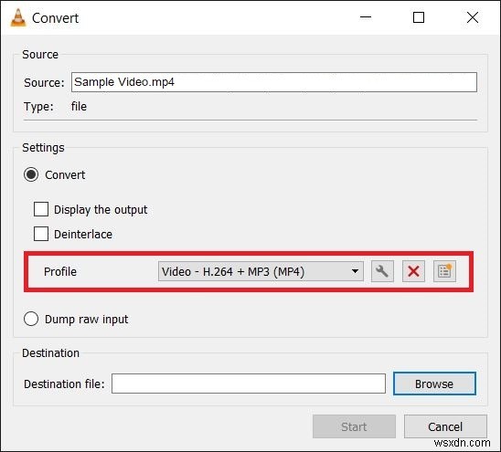Click the 'Source:' label
Image resolution: width=501 pixels, height=452 pixels.
[x=44, y=83]
